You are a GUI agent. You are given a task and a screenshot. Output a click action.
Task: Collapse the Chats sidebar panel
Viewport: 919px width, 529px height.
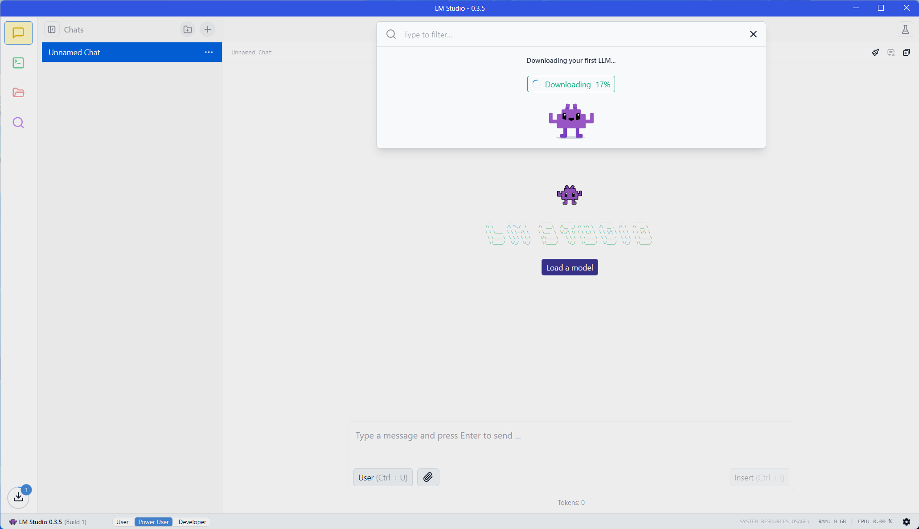point(52,29)
